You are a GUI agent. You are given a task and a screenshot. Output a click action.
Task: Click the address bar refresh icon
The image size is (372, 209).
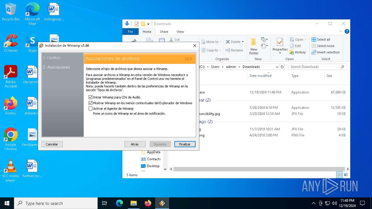click(282, 67)
